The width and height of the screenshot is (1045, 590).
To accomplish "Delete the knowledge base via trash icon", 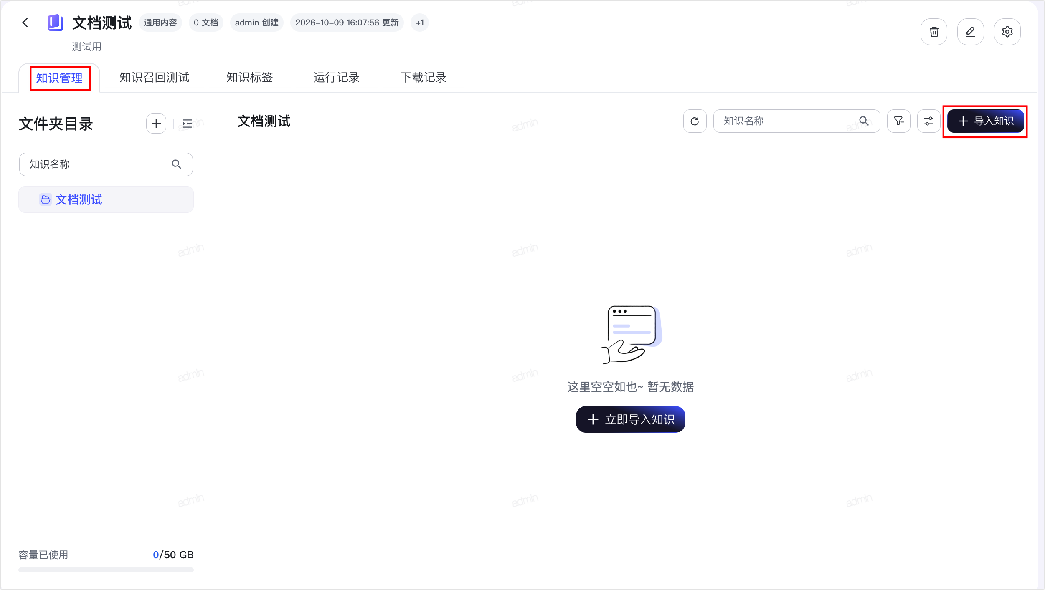I will pos(934,32).
